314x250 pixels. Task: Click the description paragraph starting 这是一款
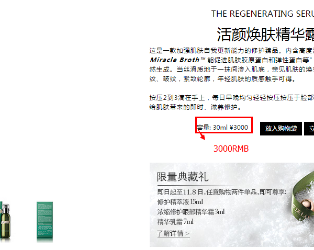pyautogui.click(x=231, y=65)
